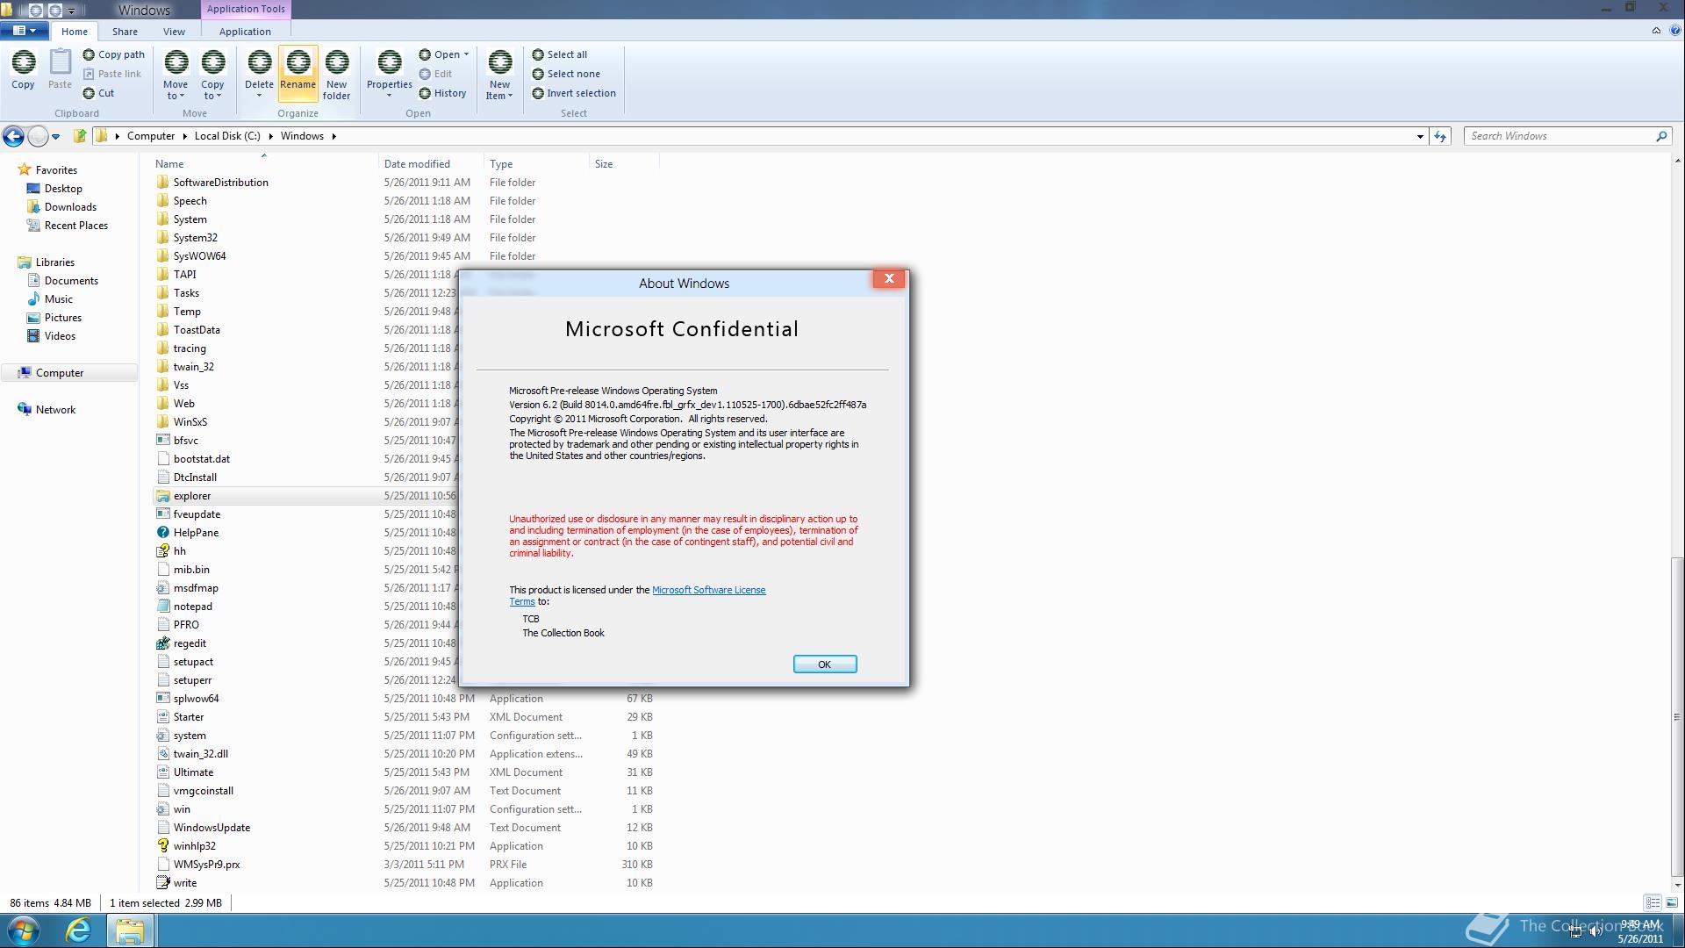Click the Delete ribbon button
The image size is (1685, 948).
pyautogui.click(x=259, y=74)
